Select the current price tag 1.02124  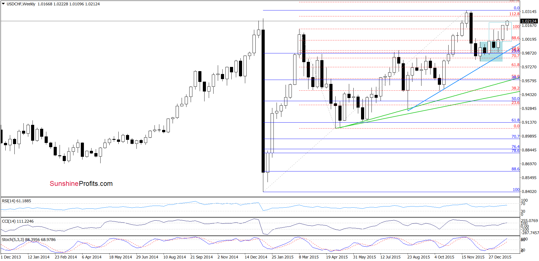(529, 21)
